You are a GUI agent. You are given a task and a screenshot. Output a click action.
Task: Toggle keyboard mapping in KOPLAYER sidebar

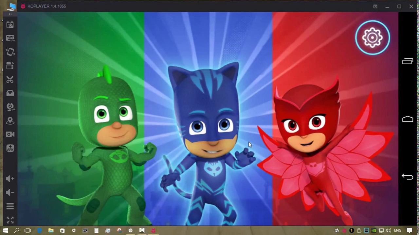pos(10,38)
